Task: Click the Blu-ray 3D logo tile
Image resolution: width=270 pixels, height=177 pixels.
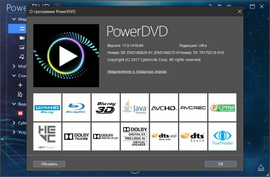Action: pos(106,107)
